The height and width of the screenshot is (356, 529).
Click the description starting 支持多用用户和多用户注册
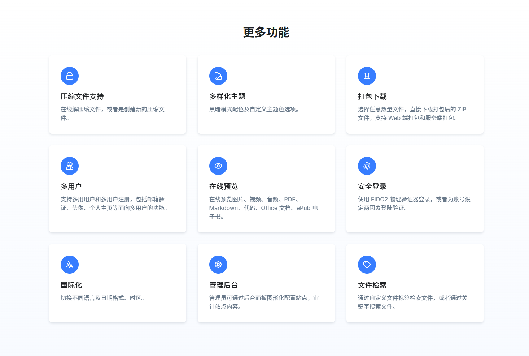(x=115, y=203)
